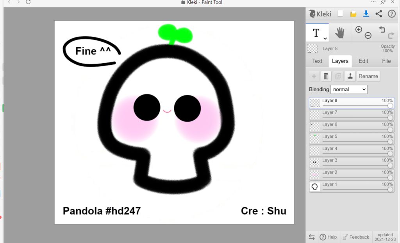This screenshot has width=400, height=243.
Task: Pin the Kleki window
Action: click(383, 2)
